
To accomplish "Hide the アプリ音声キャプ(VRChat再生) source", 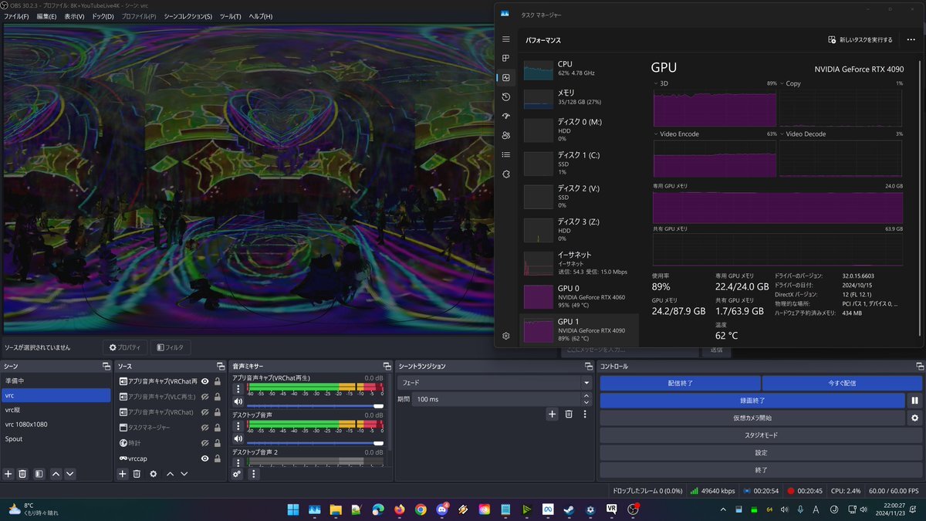I will point(205,381).
